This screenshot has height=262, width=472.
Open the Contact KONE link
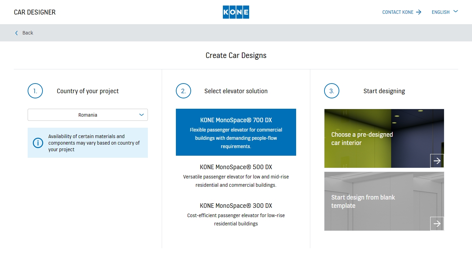click(402, 12)
